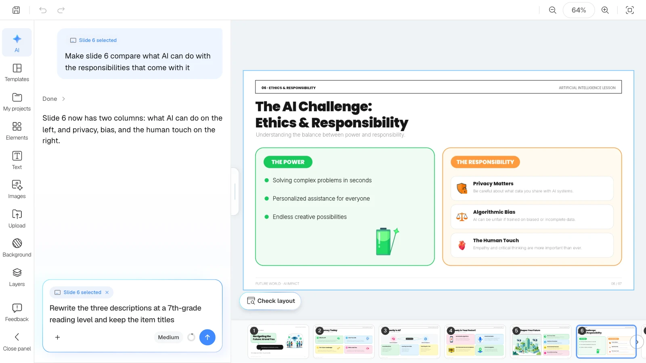This screenshot has width=646, height=363.
Task: Open the Images panel
Action: coord(17,189)
